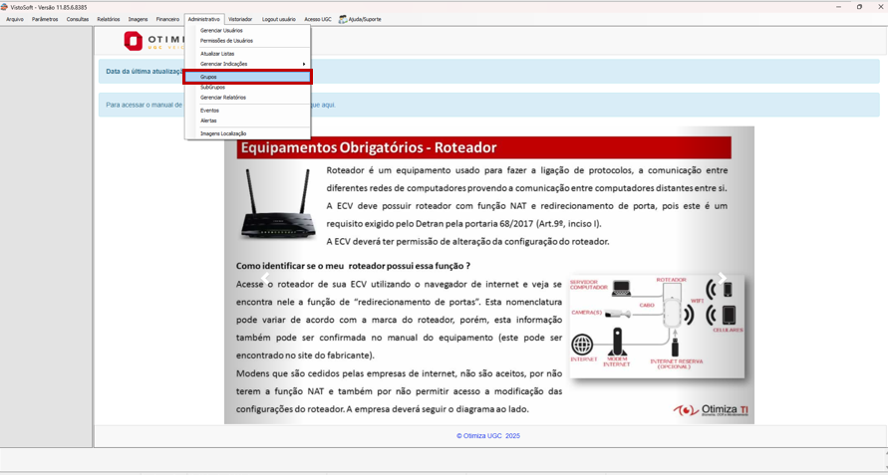Restore the VistoSoft window size

859,7
